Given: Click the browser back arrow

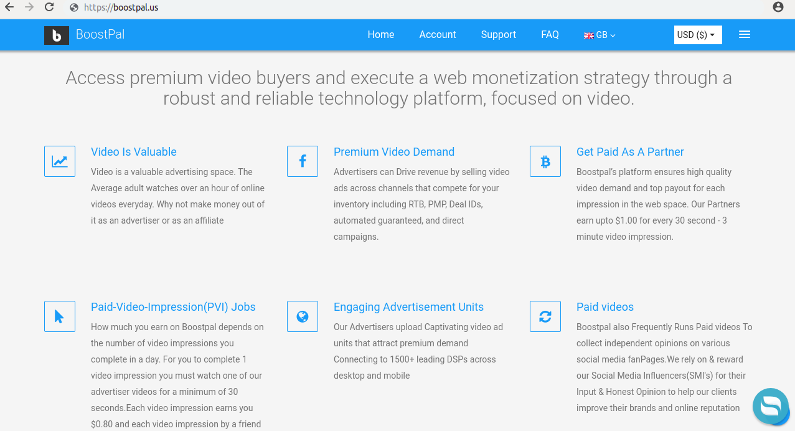Looking at the screenshot, I should pos(9,7).
